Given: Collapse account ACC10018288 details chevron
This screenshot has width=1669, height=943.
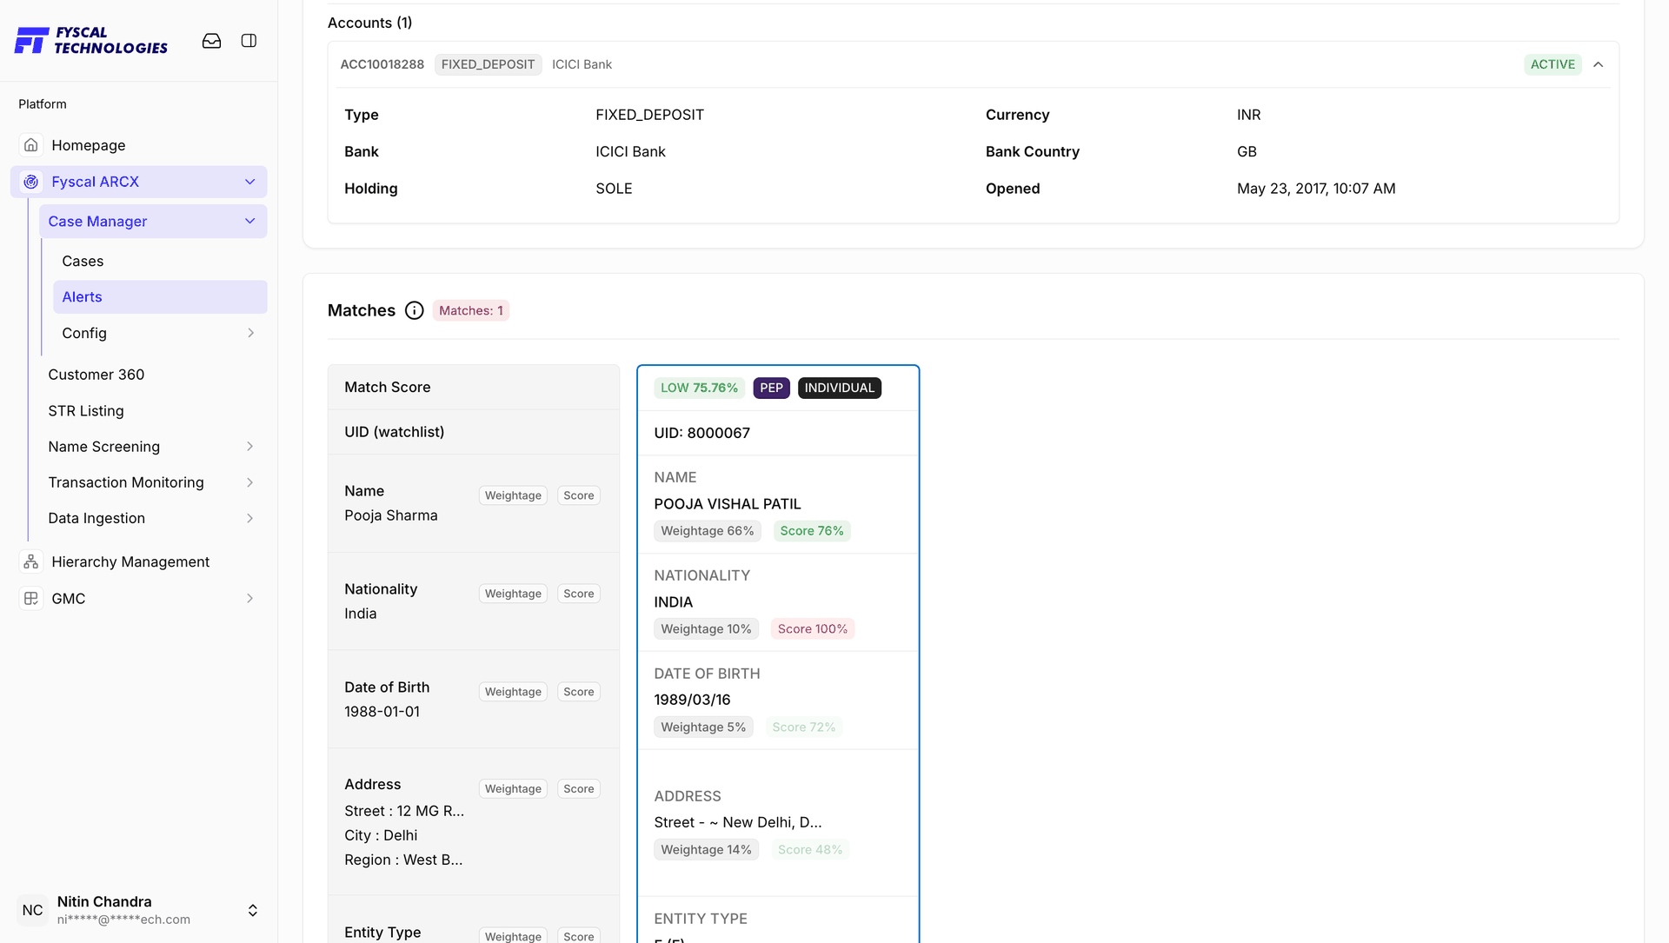Looking at the screenshot, I should pos(1599,64).
